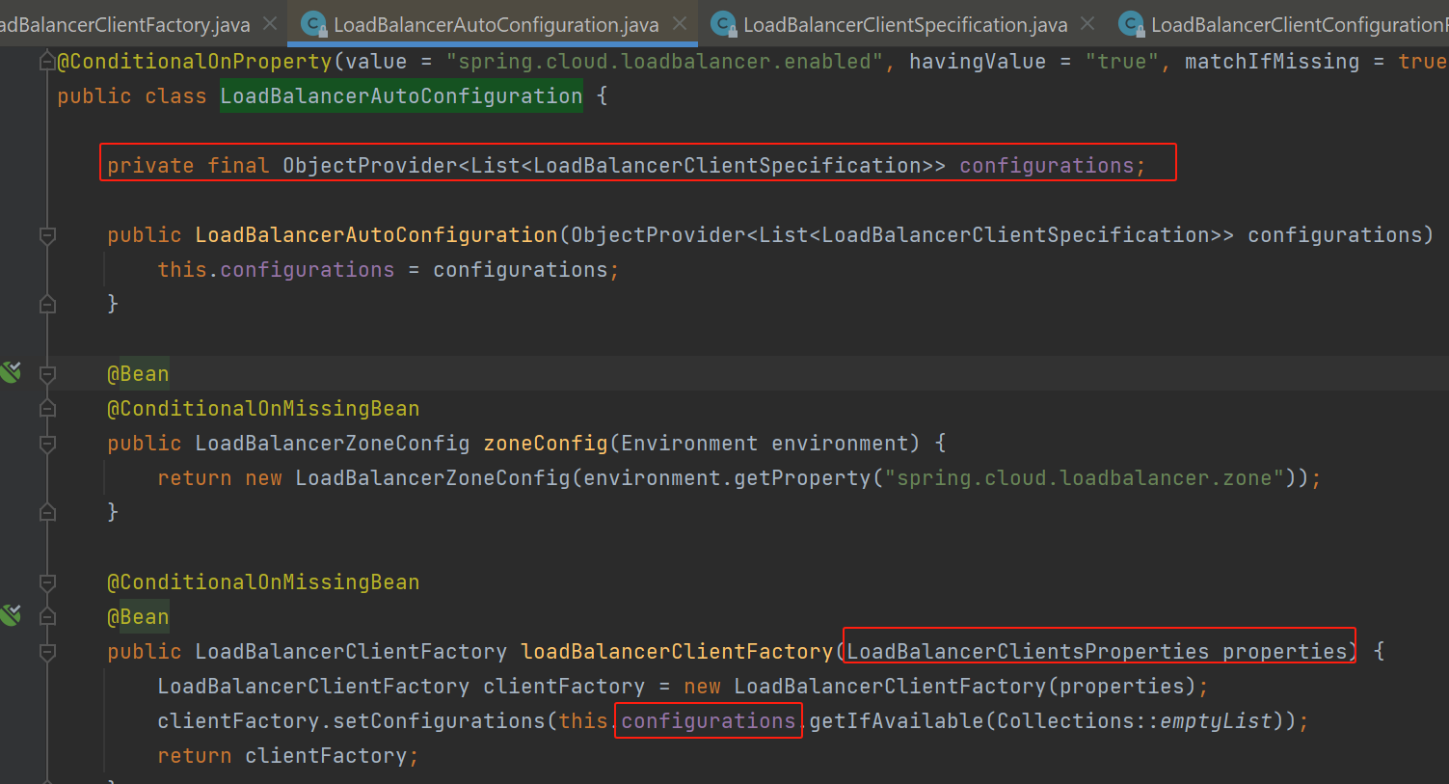Screen dimensions: 1449x784
Task: Collapse fold marker beside zoneConfig's @Bean line
Action: coord(47,373)
